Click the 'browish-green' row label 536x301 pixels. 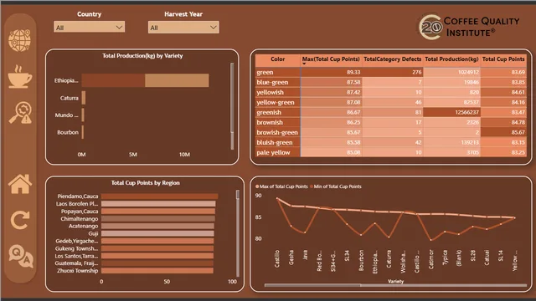point(277,132)
